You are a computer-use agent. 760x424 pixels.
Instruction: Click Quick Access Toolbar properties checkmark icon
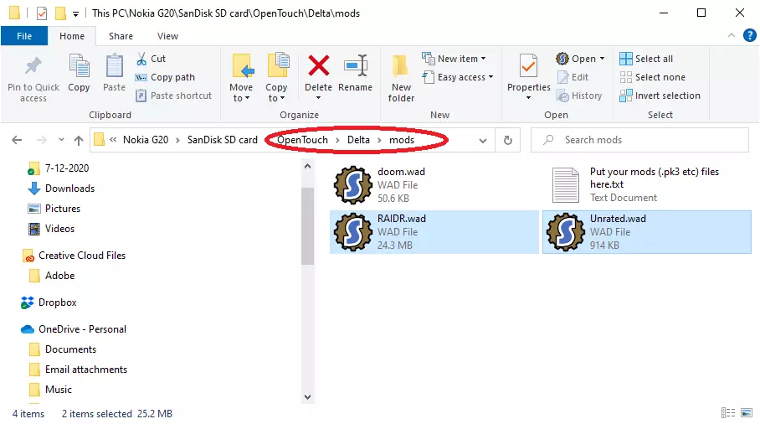[x=42, y=13]
